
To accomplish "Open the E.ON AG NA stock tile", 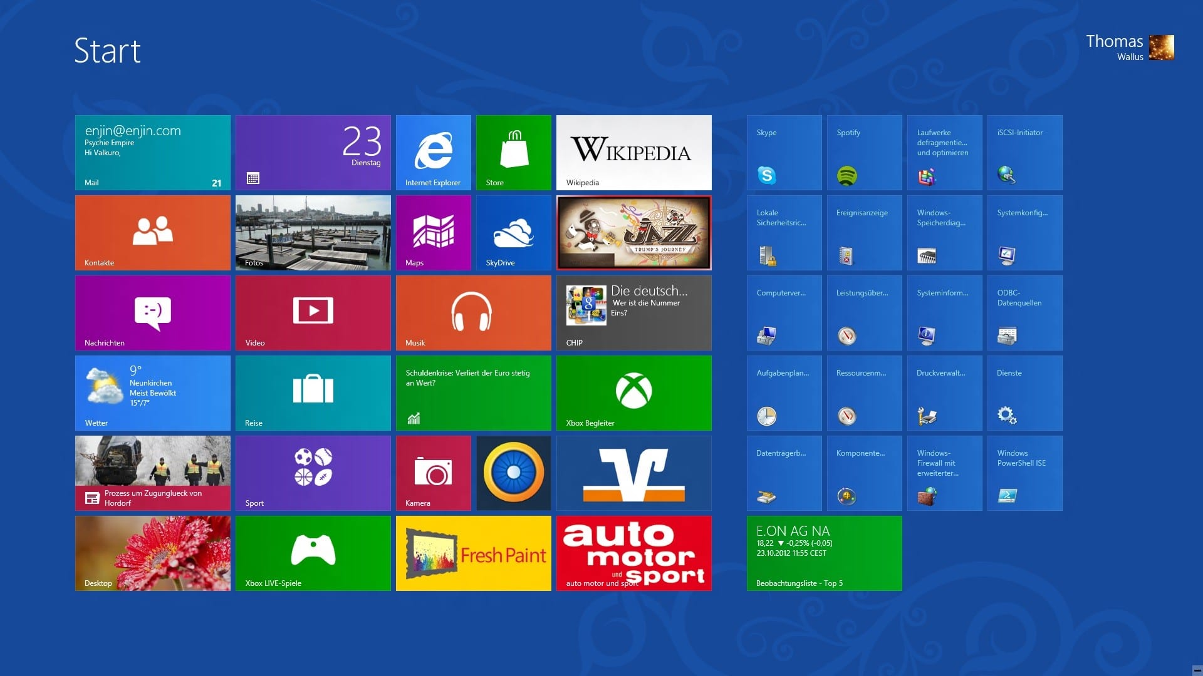I will 824,553.
